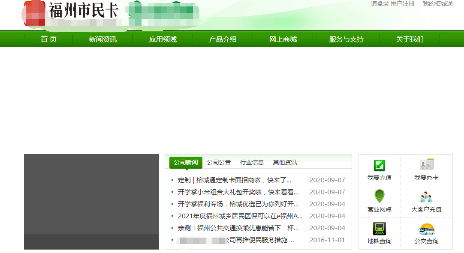The width and height of the screenshot is (464, 253).
Task: Open the 地铁查询 subway train icon
Action: pos(379,229)
